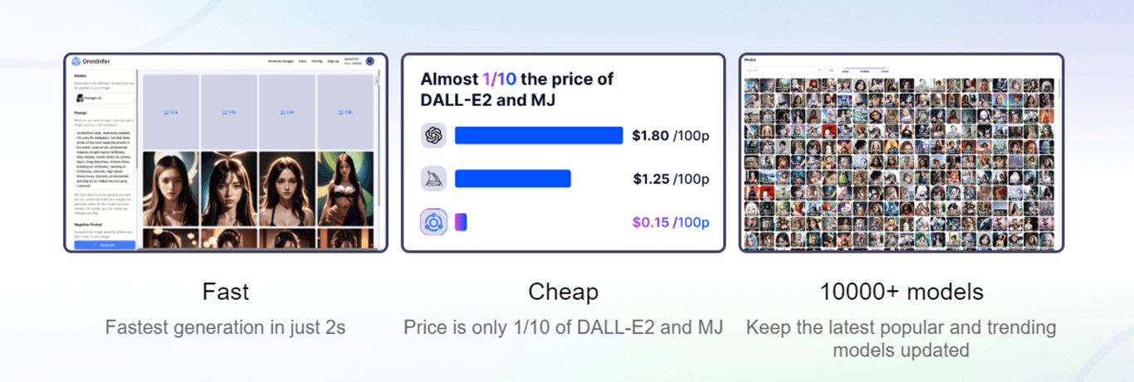This screenshot has width=1134, height=382.
Task: Select the first generated woman portrait thumbnail
Action: coord(170,189)
